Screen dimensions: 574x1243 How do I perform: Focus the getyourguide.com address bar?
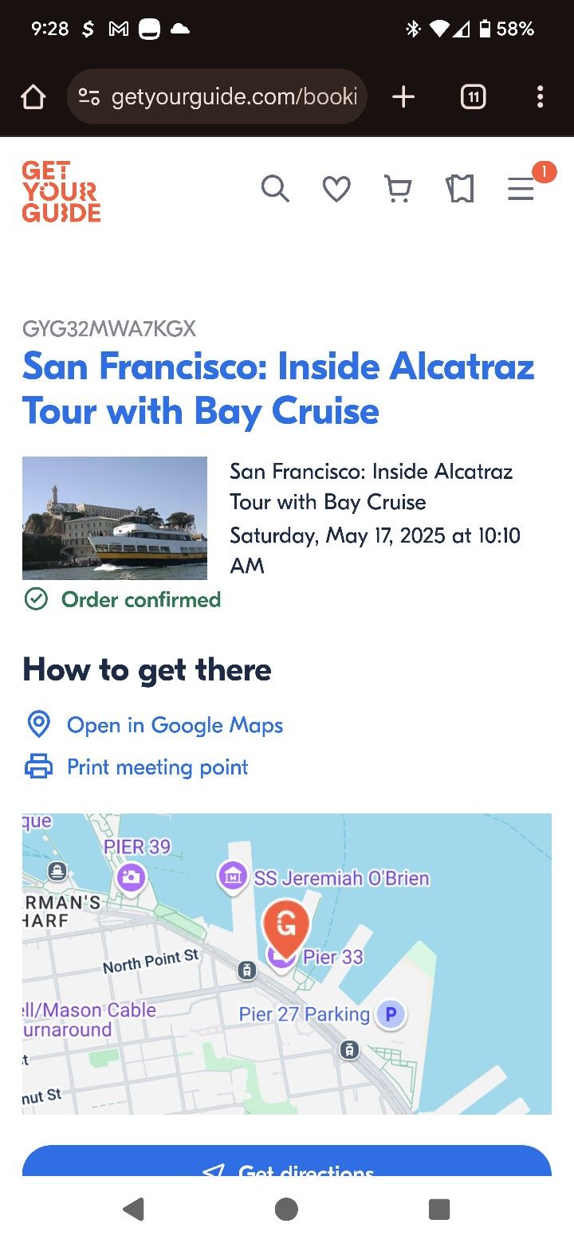pyautogui.click(x=234, y=97)
